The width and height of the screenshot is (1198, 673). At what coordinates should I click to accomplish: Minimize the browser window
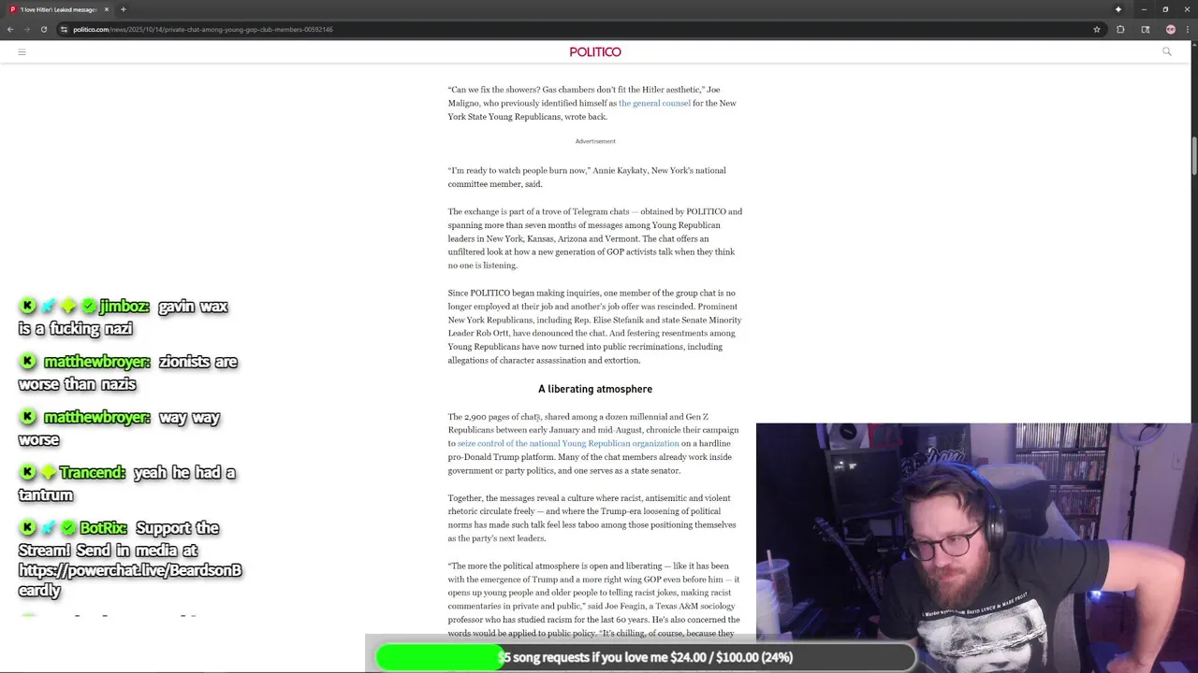pos(1144,9)
